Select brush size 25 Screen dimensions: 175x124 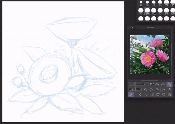tap(167, 3)
